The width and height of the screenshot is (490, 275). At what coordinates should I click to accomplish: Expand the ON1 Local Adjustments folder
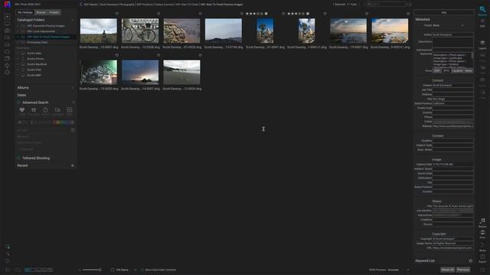click(x=18, y=31)
